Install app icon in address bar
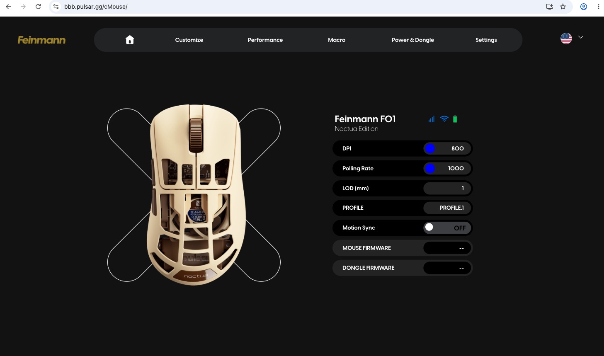 coord(550,7)
